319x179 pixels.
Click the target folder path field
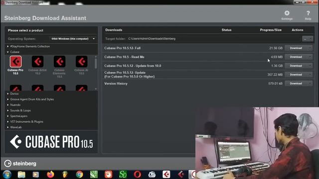coord(214,39)
